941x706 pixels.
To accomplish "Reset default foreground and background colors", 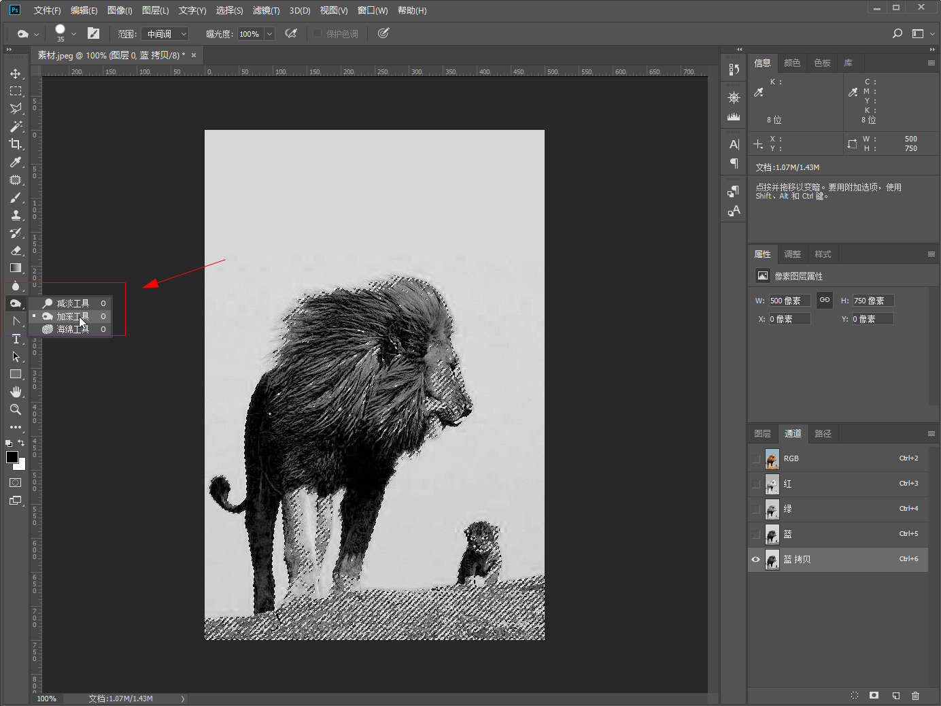I will point(9,443).
